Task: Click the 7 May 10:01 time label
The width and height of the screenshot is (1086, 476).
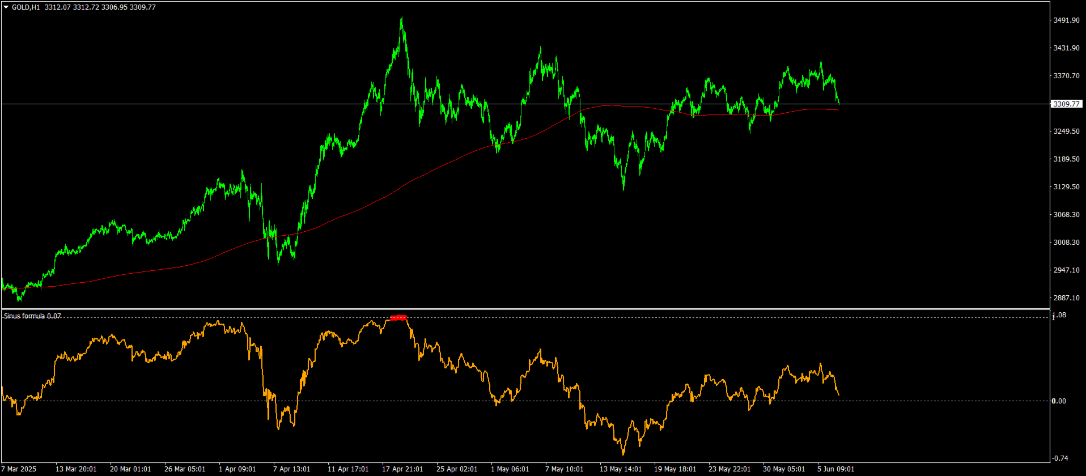Action: [x=565, y=469]
